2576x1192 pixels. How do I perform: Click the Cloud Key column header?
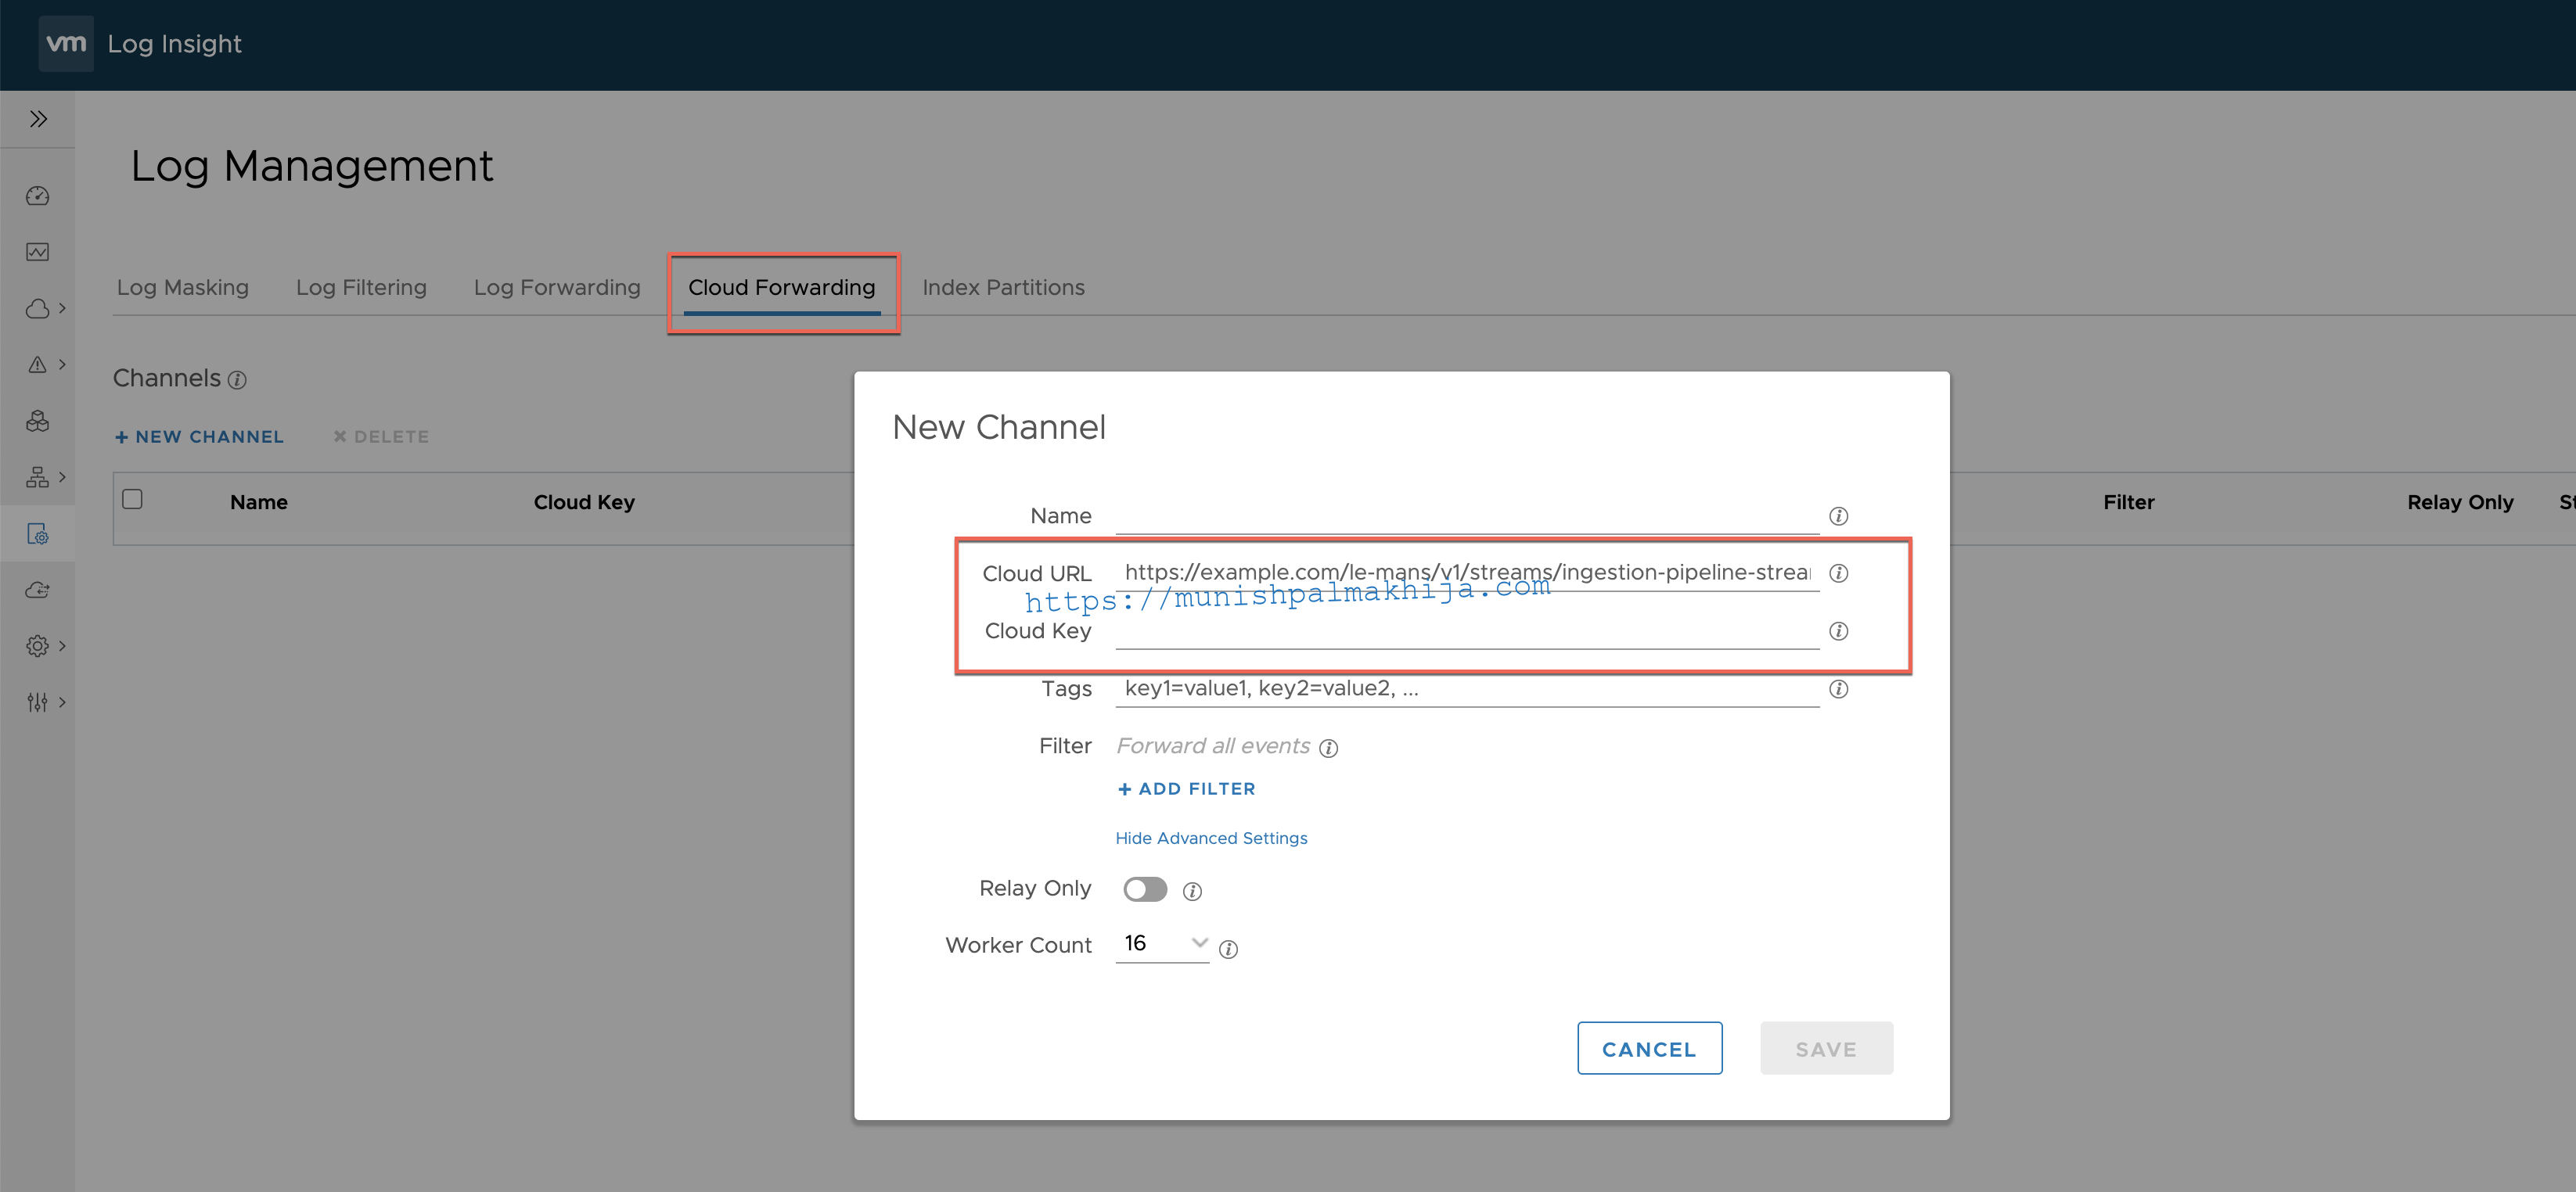click(x=584, y=503)
